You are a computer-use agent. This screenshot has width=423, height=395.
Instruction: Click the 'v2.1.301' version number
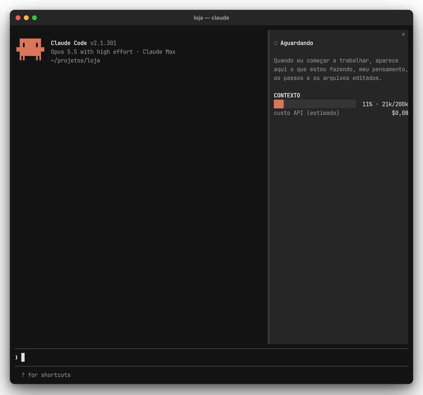pyautogui.click(x=103, y=43)
